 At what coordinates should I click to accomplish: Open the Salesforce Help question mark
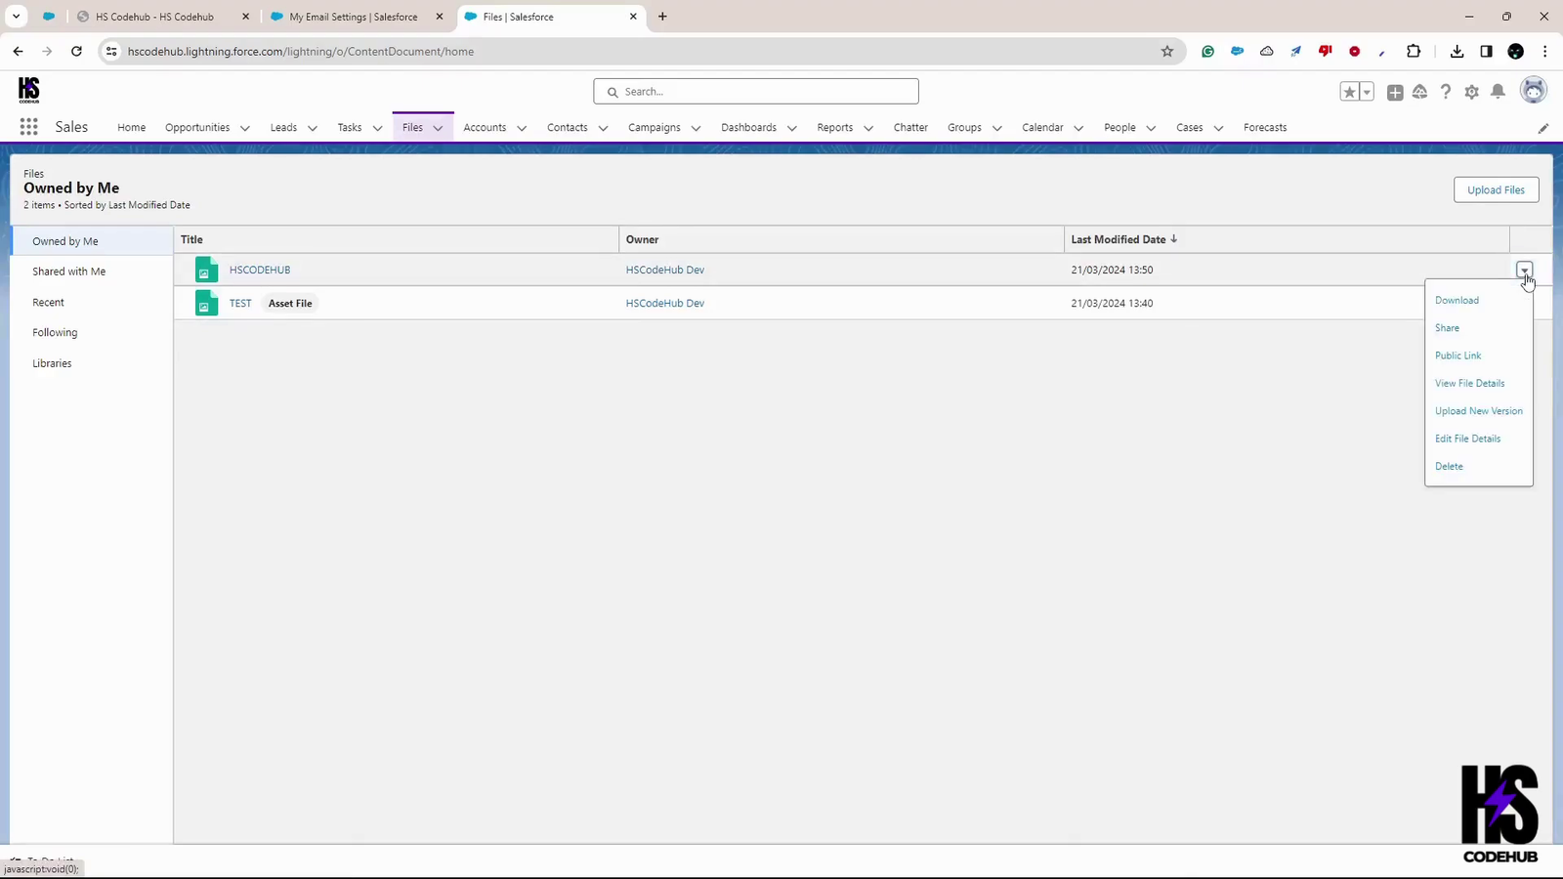(x=1446, y=92)
